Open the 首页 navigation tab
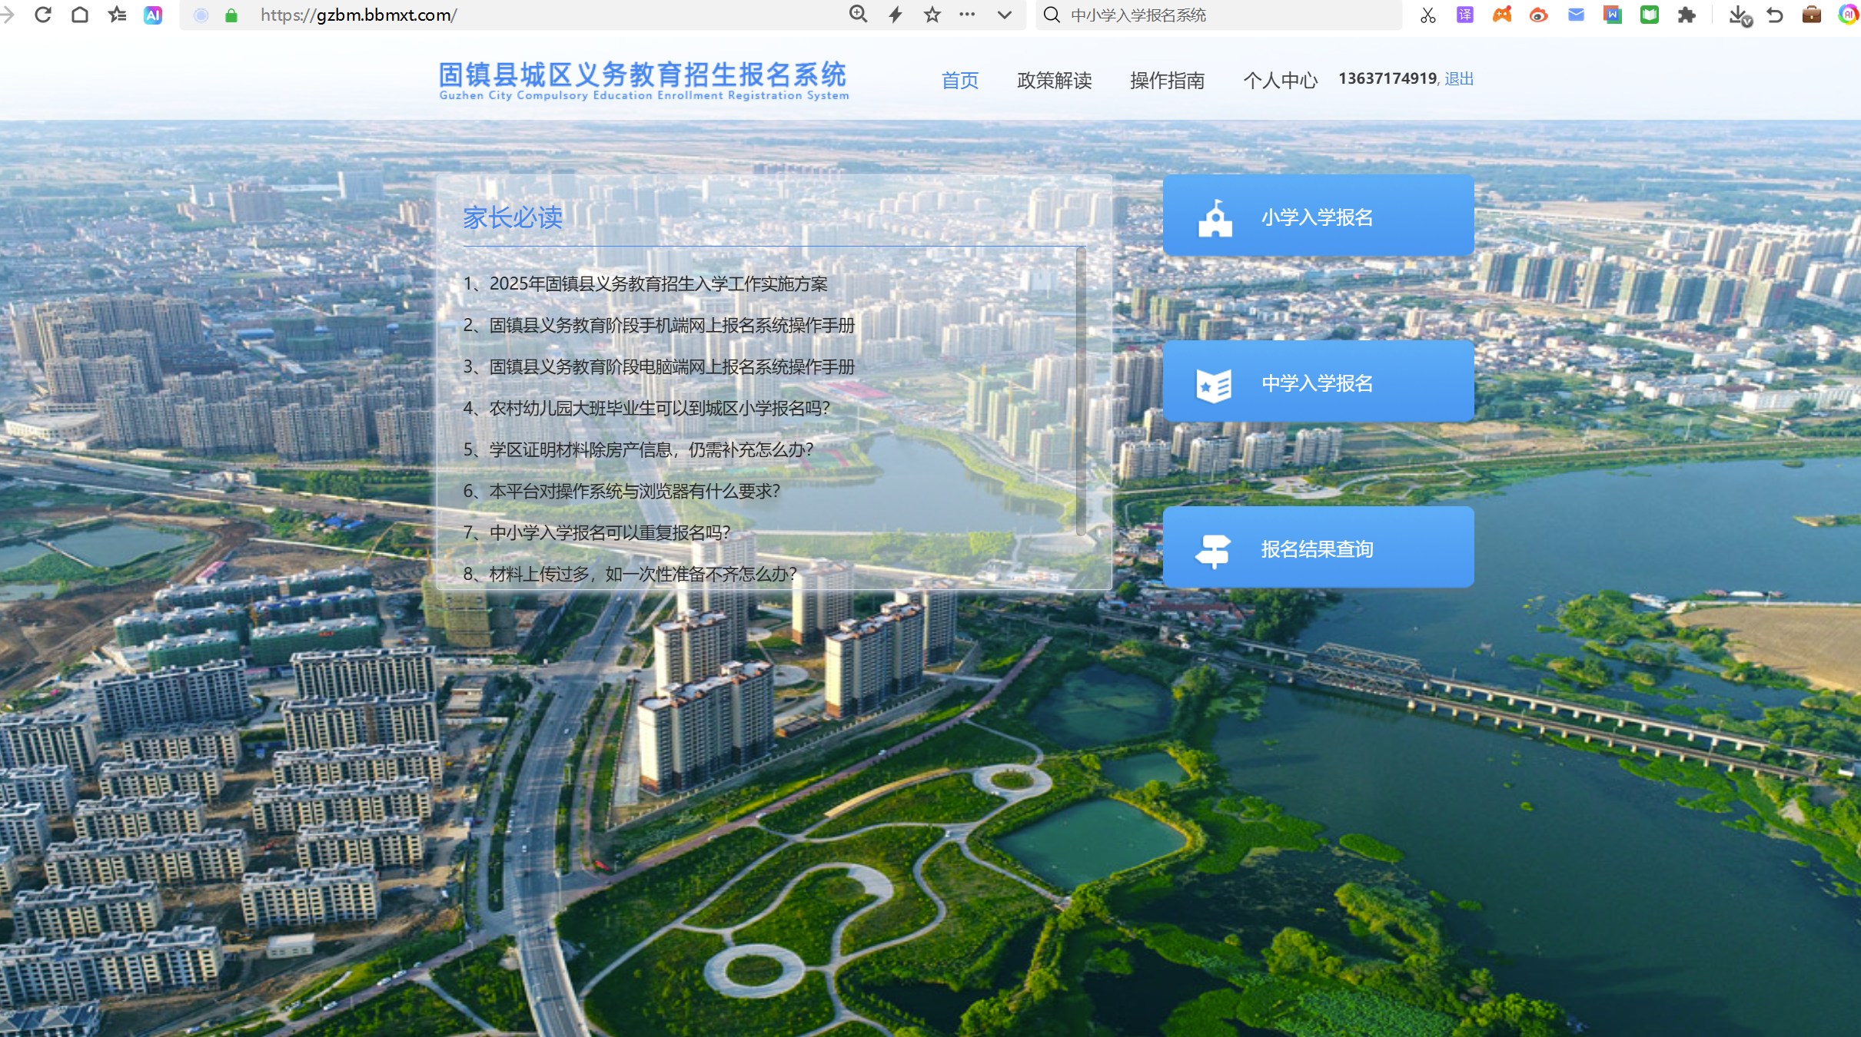1861x1037 pixels. click(x=960, y=80)
